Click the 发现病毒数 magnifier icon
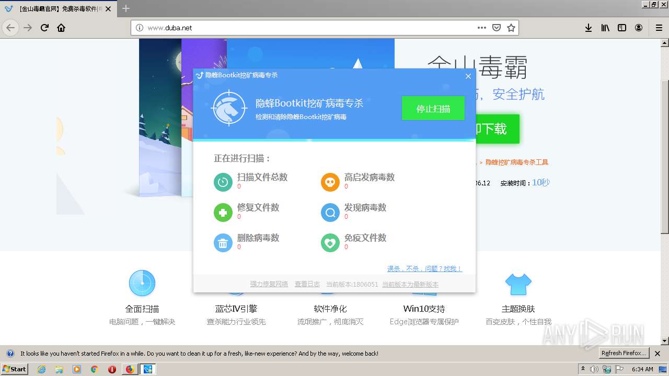669x376 pixels. pos(330,213)
